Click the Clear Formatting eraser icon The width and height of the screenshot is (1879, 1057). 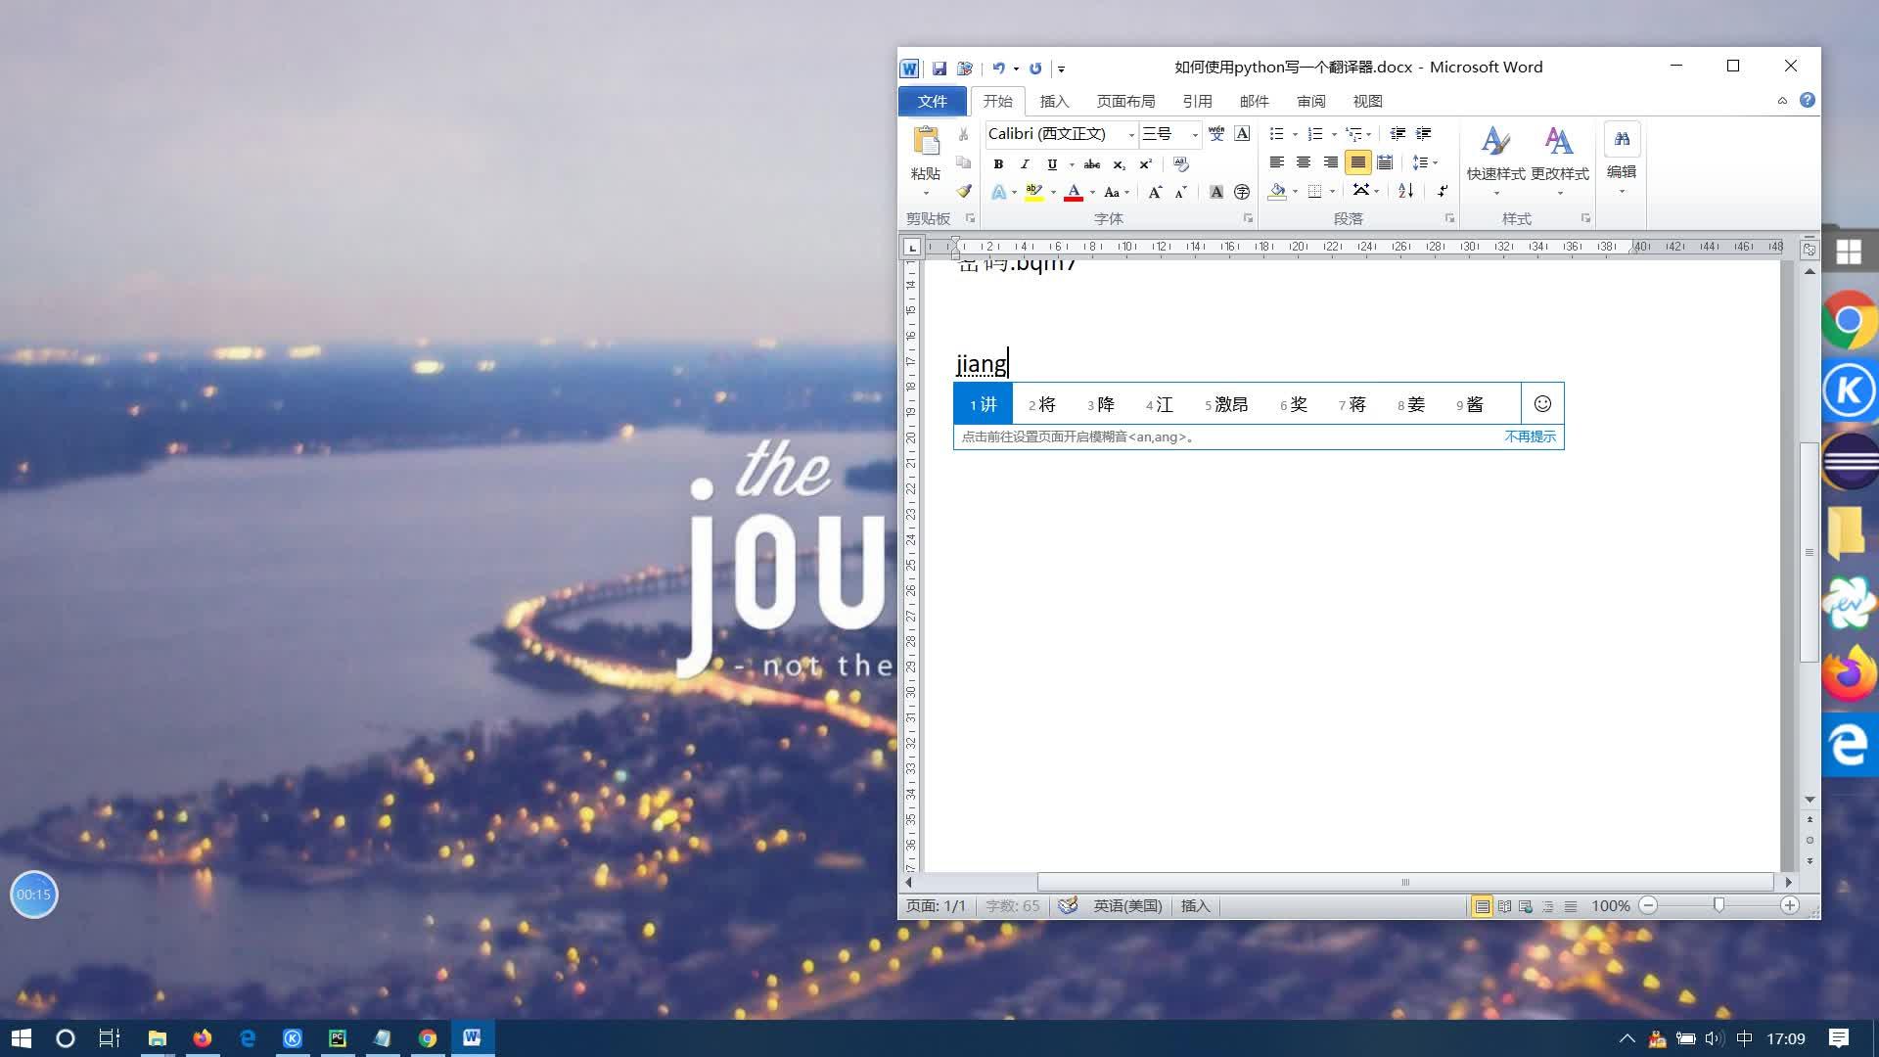1180,163
